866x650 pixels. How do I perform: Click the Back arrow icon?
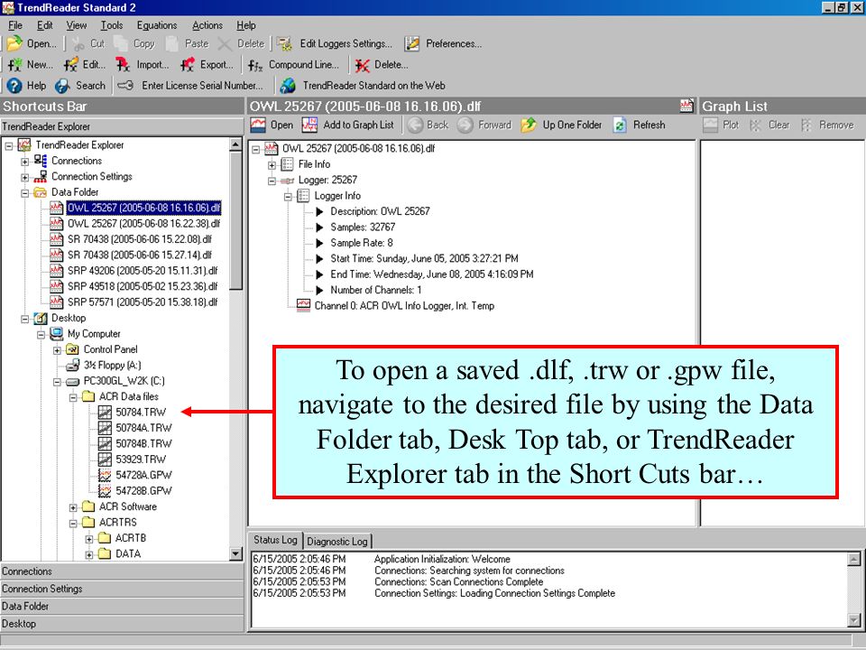click(415, 125)
